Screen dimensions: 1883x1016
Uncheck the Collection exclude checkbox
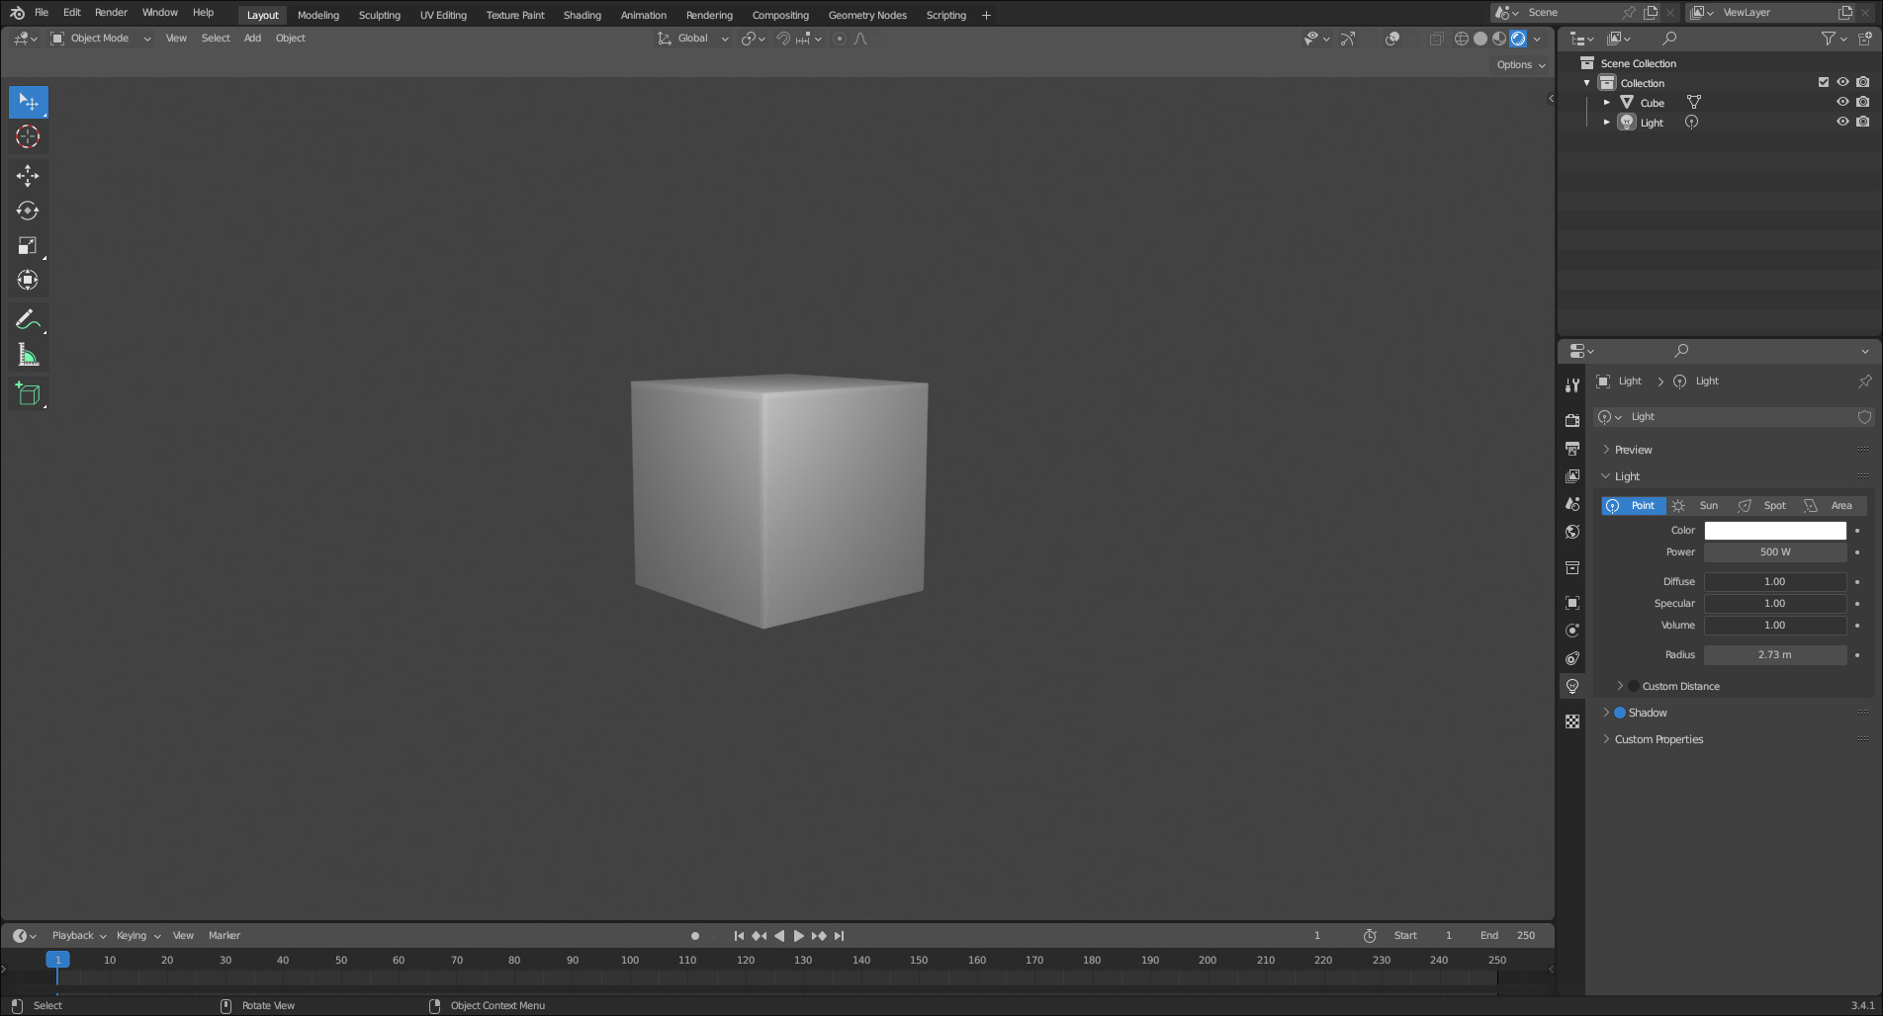[1824, 83]
